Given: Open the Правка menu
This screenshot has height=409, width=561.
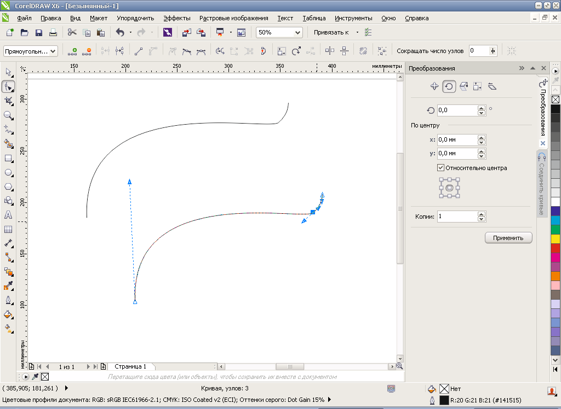Looking at the screenshot, I should point(51,18).
